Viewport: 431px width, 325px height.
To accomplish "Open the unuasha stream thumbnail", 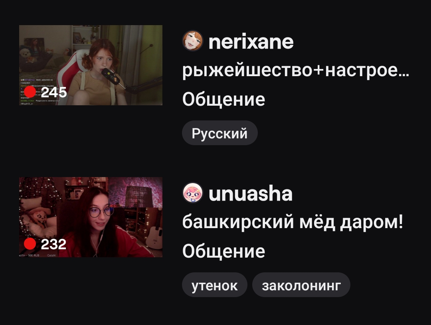I will pyautogui.click(x=91, y=217).
